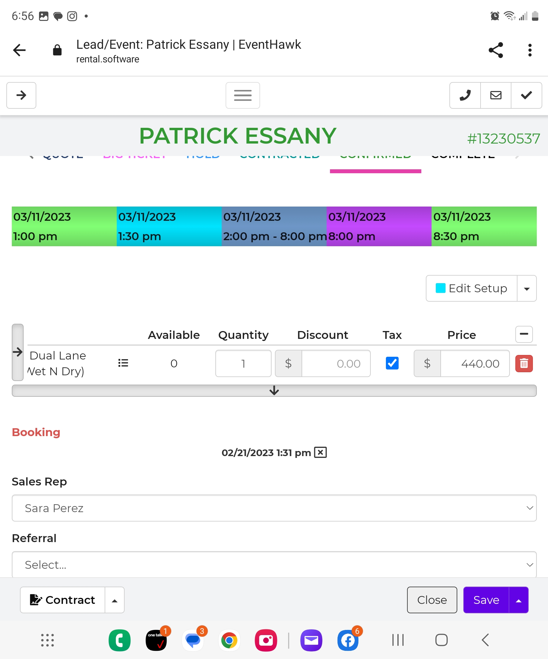This screenshot has height=659, width=548.
Task: Delete the Dual Lane item with trash icon
Action: pyautogui.click(x=524, y=363)
